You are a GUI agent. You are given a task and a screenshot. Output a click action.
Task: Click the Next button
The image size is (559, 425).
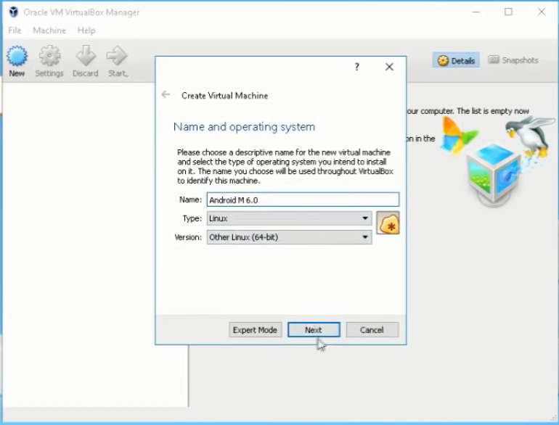point(314,330)
